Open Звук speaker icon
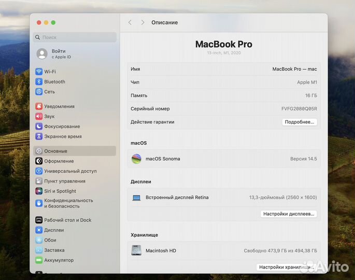 point(39,116)
